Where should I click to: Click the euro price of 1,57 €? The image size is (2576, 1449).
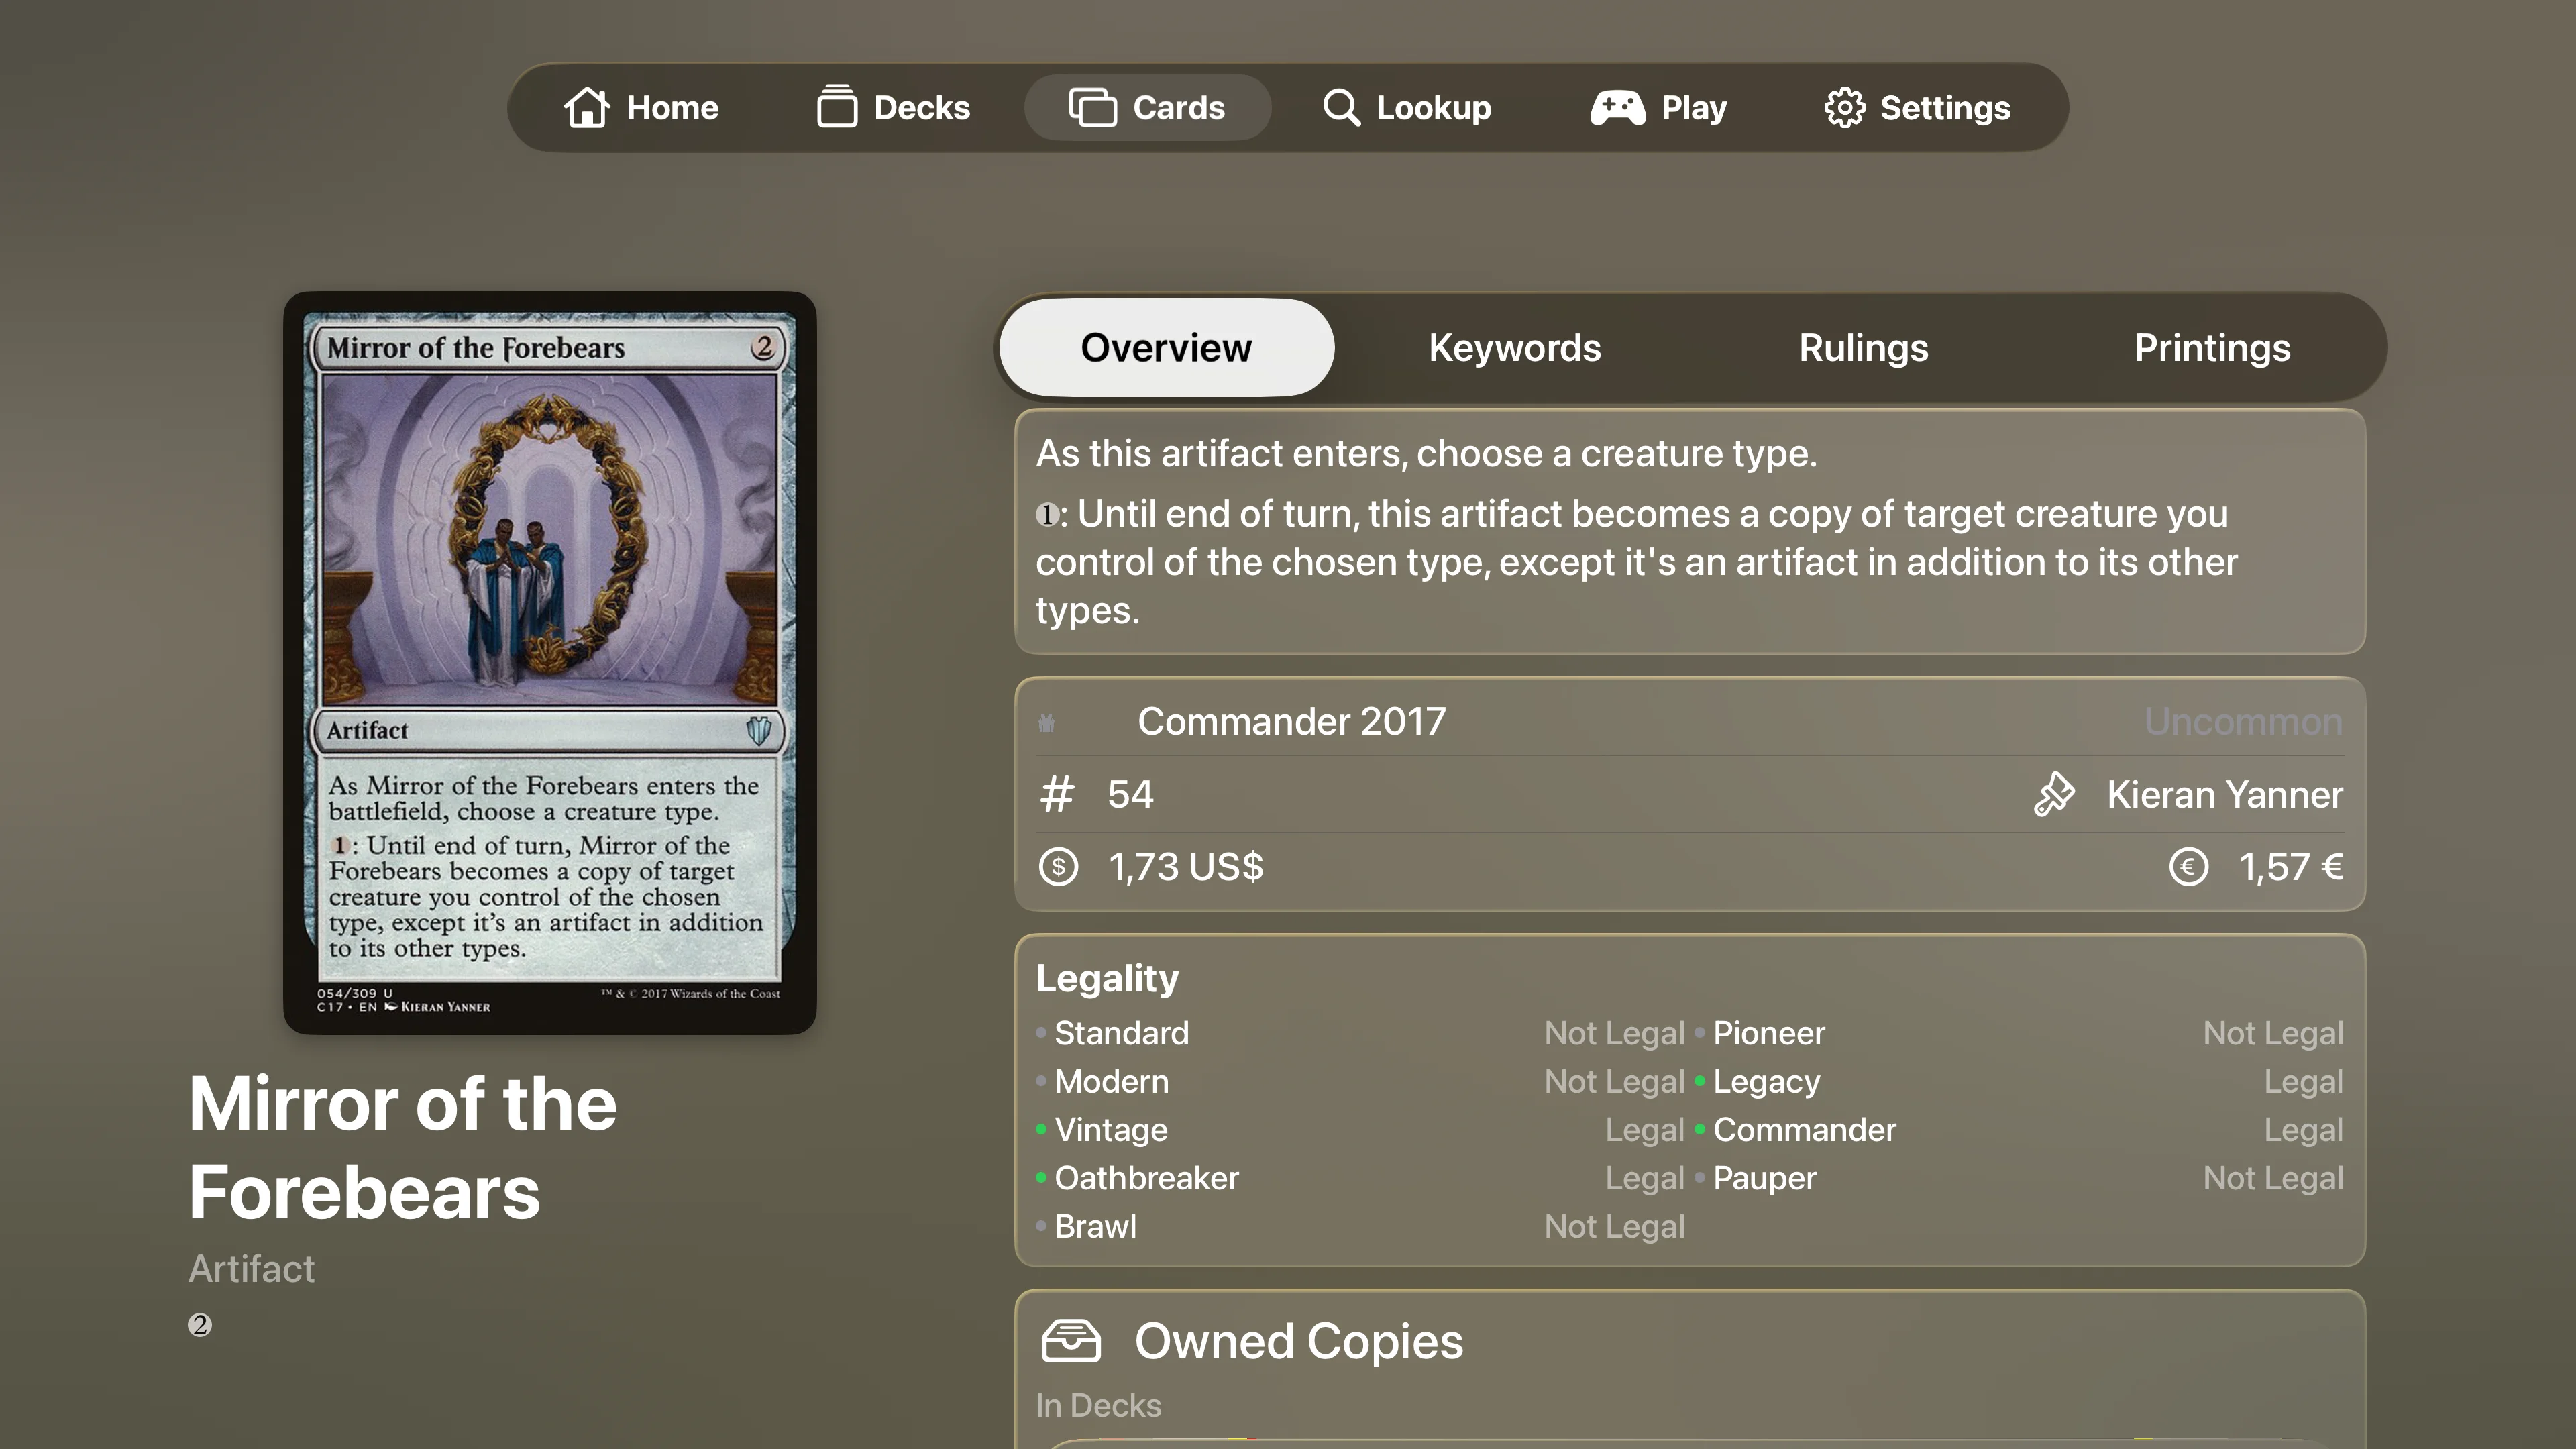pyautogui.click(x=2291, y=867)
